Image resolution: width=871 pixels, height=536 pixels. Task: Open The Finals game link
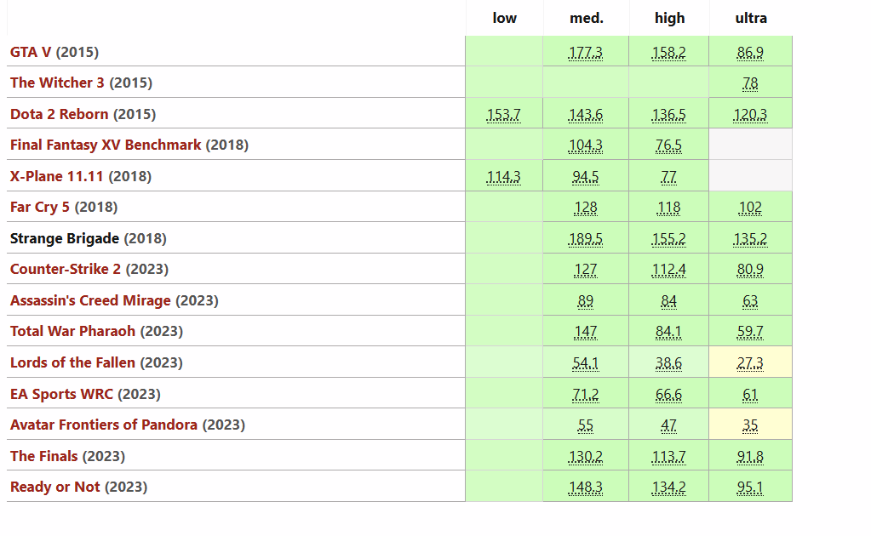pyautogui.click(x=44, y=456)
